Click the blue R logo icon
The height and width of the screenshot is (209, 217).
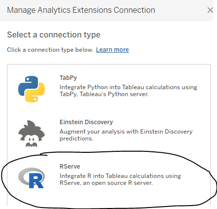click(x=31, y=178)
